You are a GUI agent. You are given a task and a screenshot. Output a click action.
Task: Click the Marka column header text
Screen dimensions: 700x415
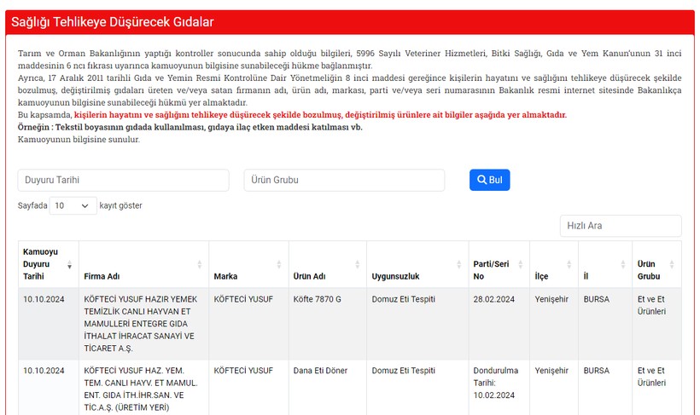coord(225,276)
